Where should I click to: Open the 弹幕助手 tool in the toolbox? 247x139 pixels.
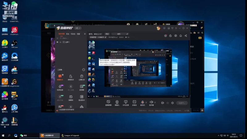pyautogui.click(x=60, y=77)
